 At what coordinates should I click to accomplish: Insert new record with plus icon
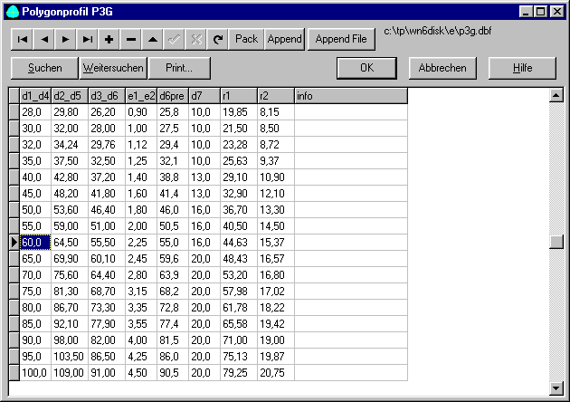[x=109, y=40]
